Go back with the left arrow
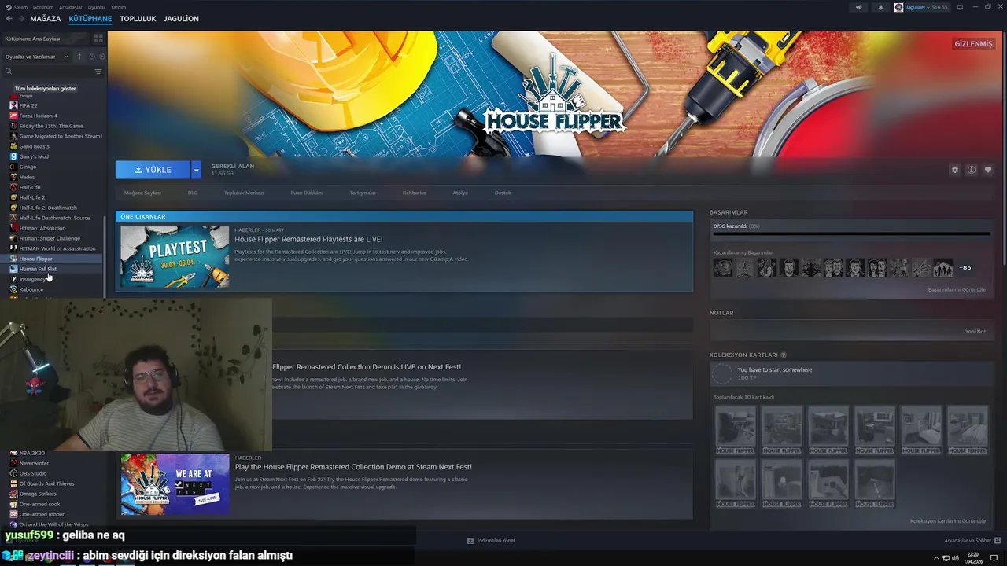 tap(9, 19)
